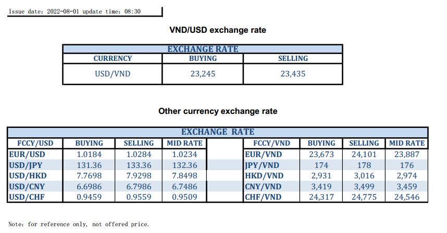Click the 'VND/USD exchange rate' heading
Screen dimensions: 447x233
pos(218,30)
